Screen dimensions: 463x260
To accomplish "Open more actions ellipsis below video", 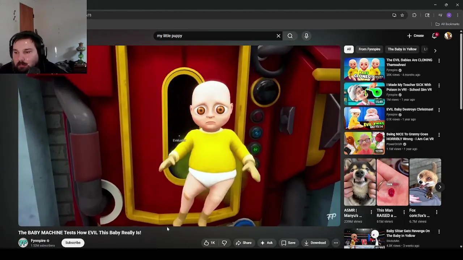I will coord(336,243).
